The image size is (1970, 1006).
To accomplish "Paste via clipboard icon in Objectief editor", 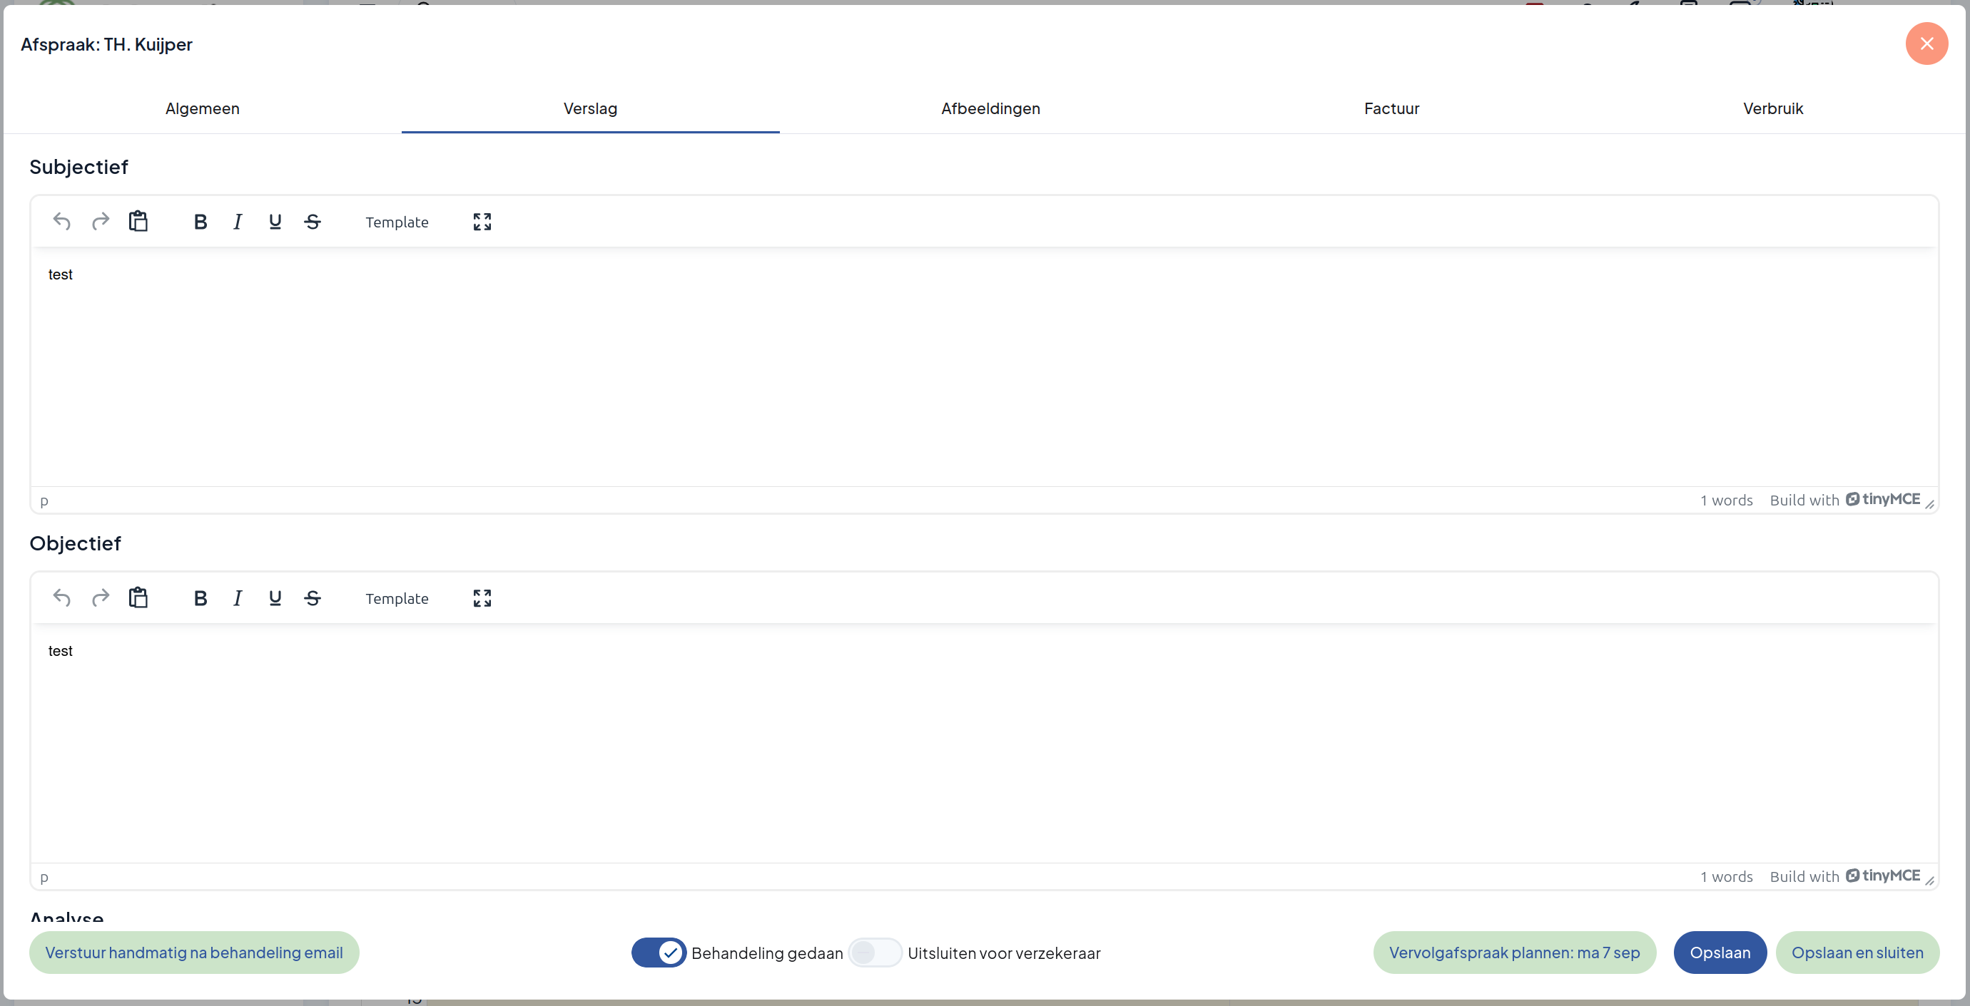I will [138, 597].
